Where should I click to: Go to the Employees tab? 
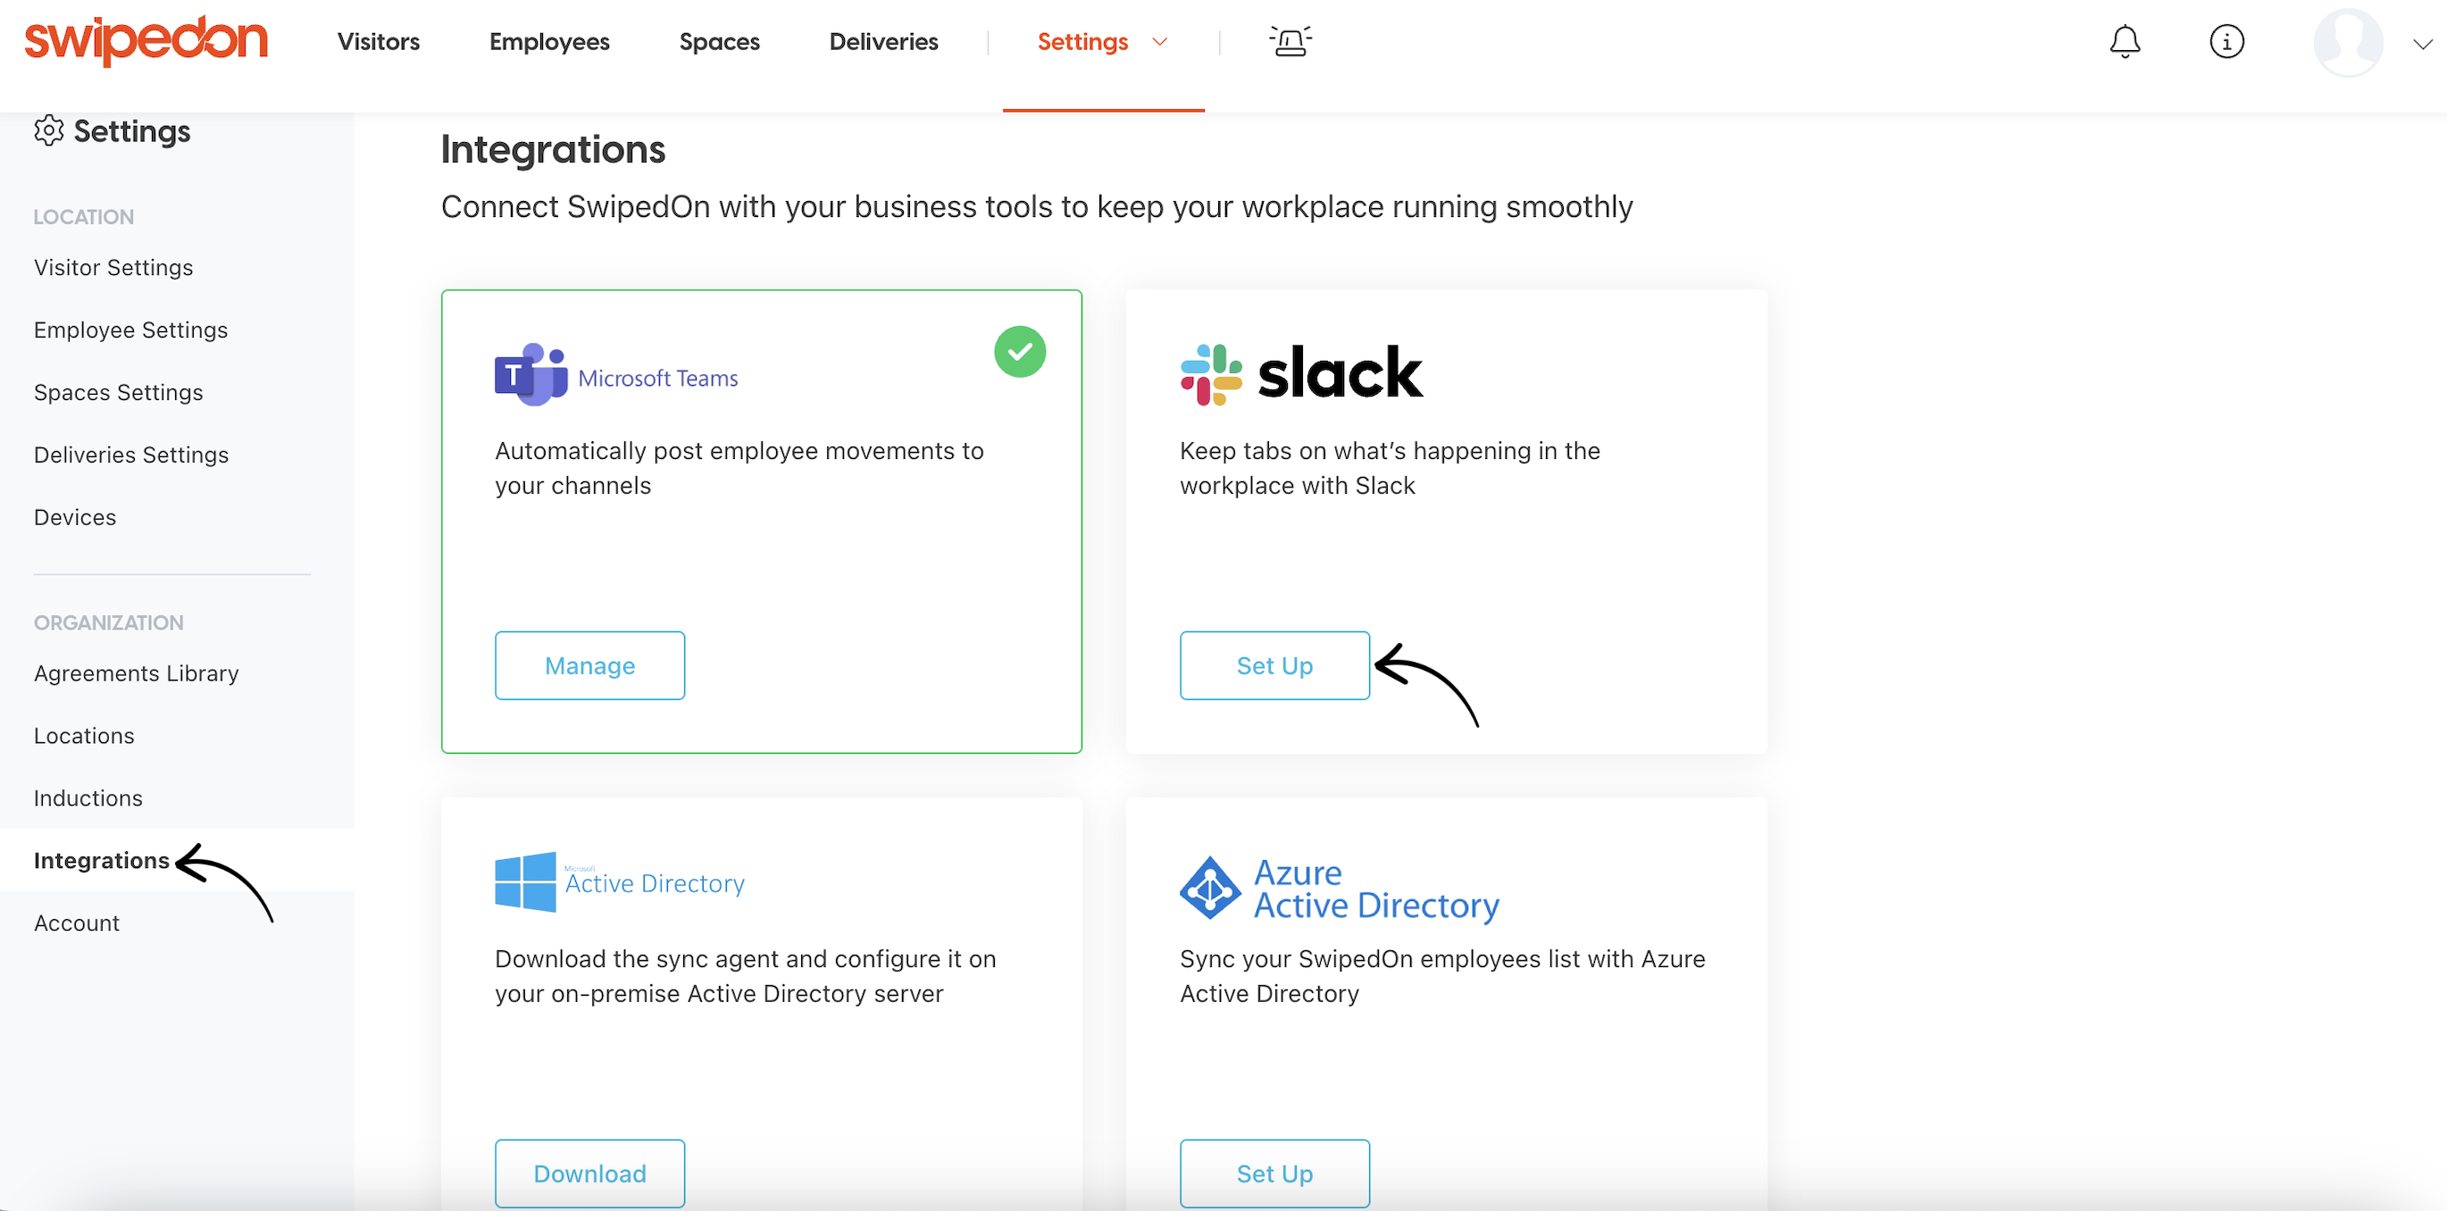(549, 42)
